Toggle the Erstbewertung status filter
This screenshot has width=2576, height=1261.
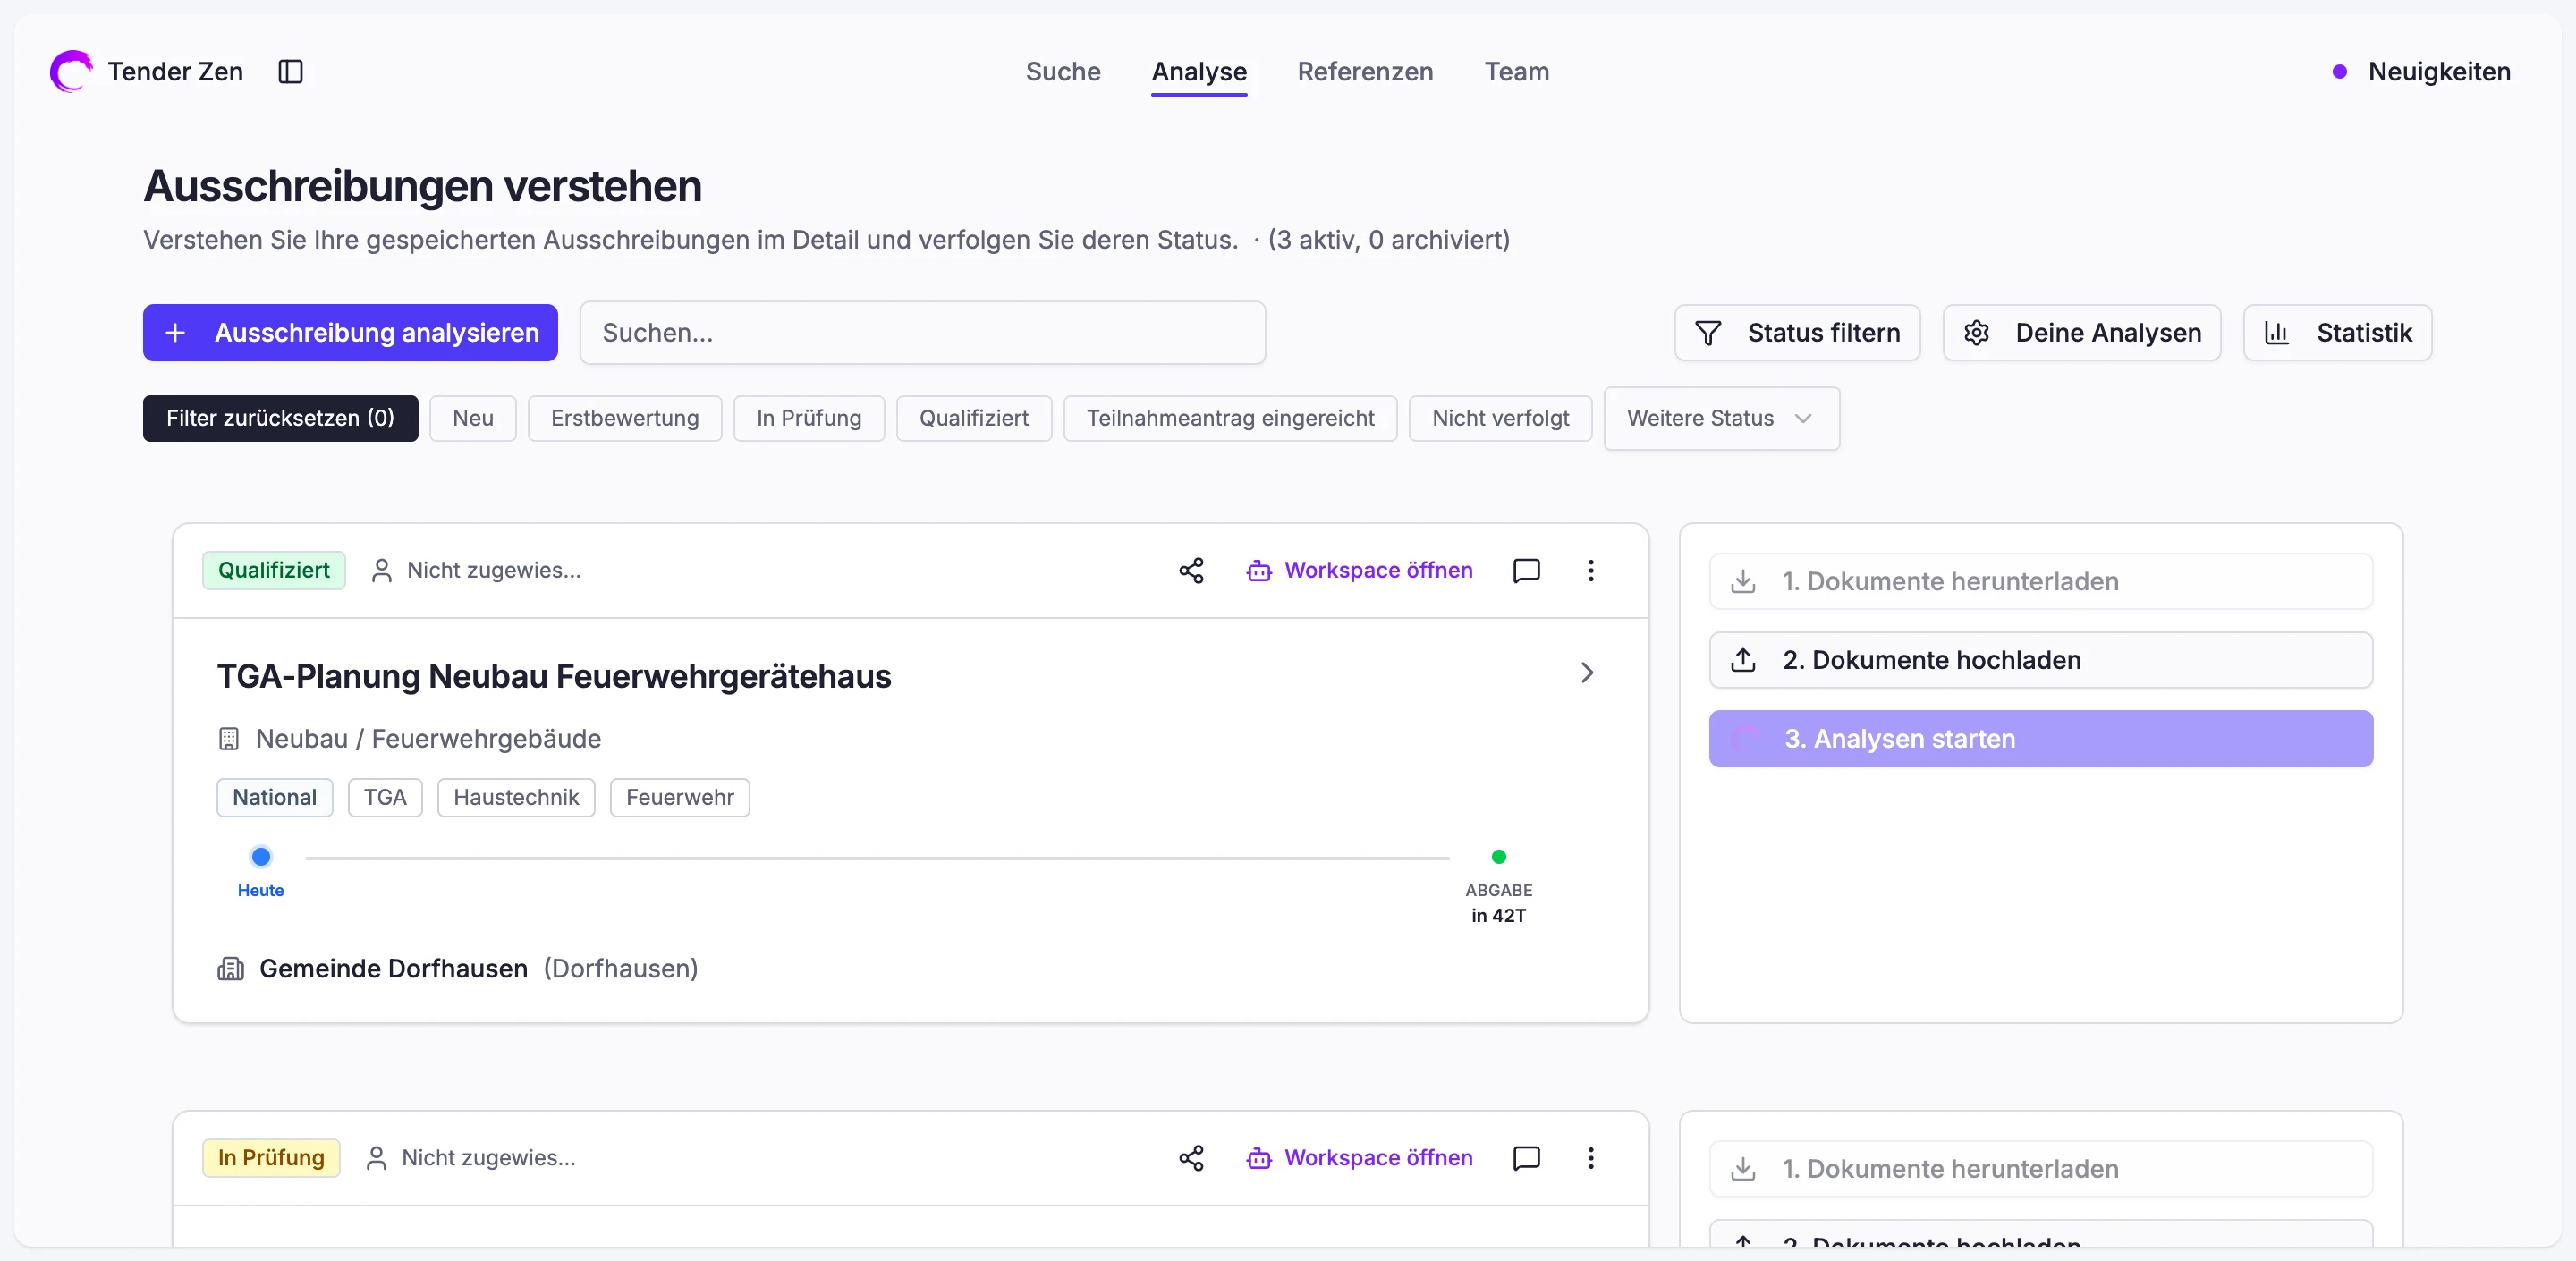625,418
